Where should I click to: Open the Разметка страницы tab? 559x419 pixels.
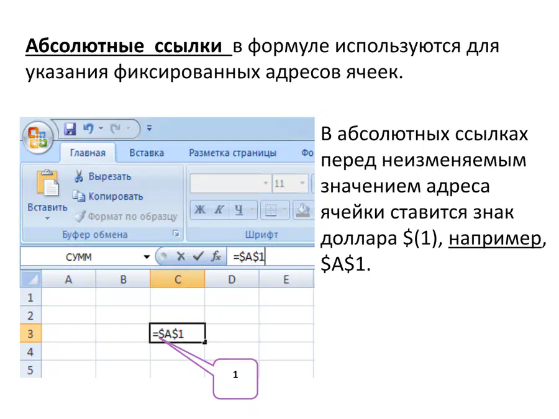click(232, 153)
